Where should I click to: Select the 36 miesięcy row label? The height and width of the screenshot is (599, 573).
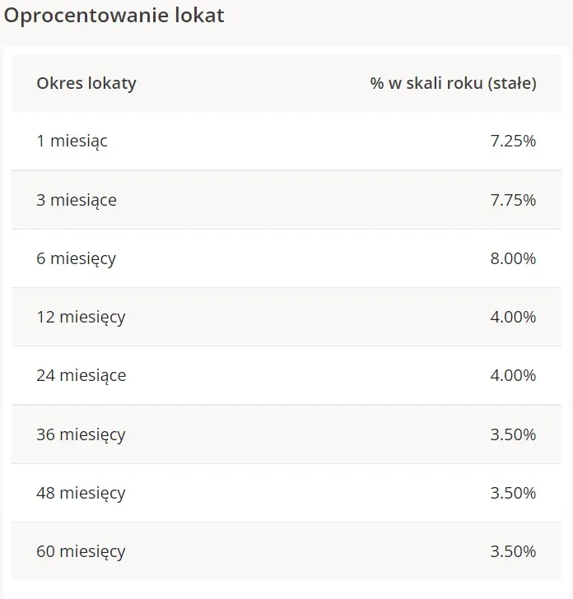point(81,434)
